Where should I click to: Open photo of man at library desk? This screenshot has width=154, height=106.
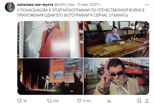point(116,39)
